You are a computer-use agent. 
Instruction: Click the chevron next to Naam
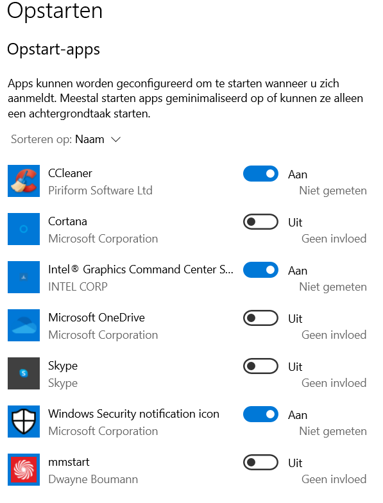pyautogui.click(x=115, y=140)
